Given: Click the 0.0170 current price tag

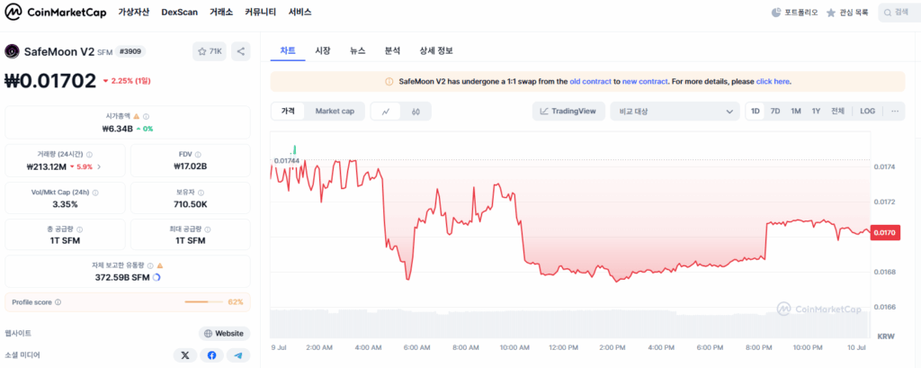Looking at the screenshot, I should click(884, 233).
